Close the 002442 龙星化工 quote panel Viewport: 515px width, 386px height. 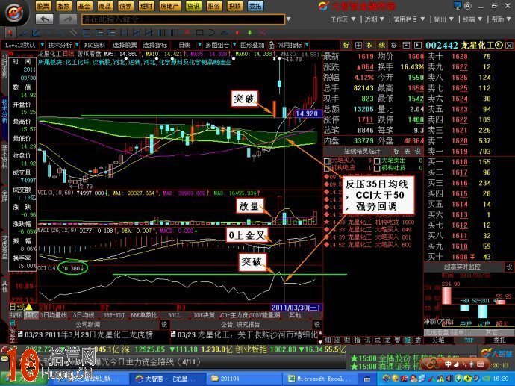point(509,46)
